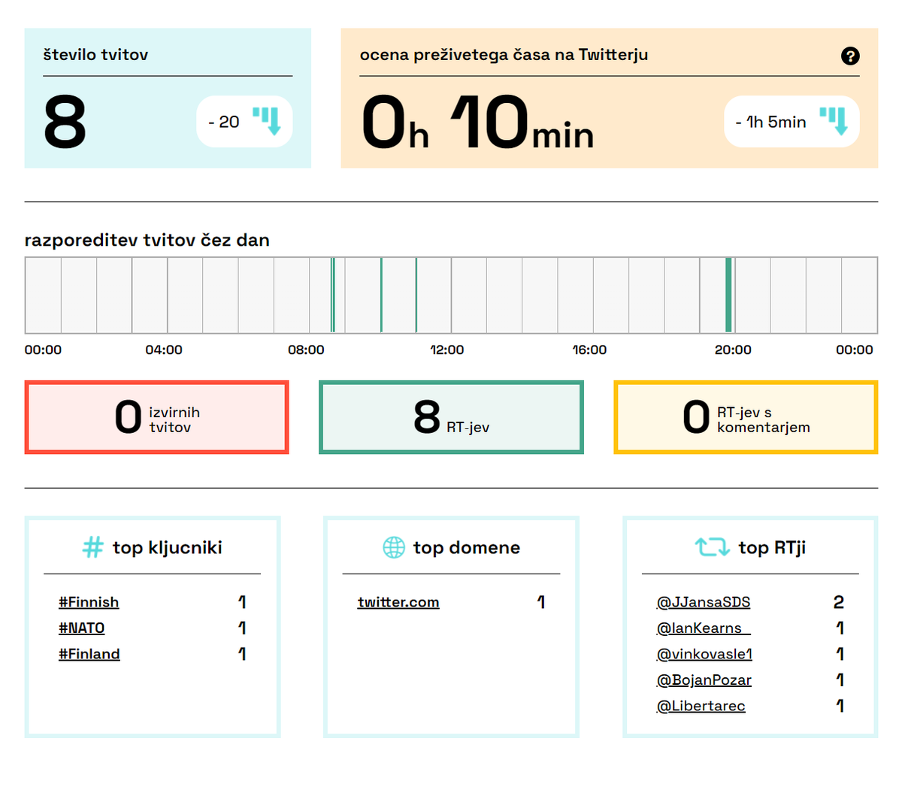The width and height of the screenshot is (902, 790).
Task: Open the #NATO hashtag link
Action: coord(81,628)
